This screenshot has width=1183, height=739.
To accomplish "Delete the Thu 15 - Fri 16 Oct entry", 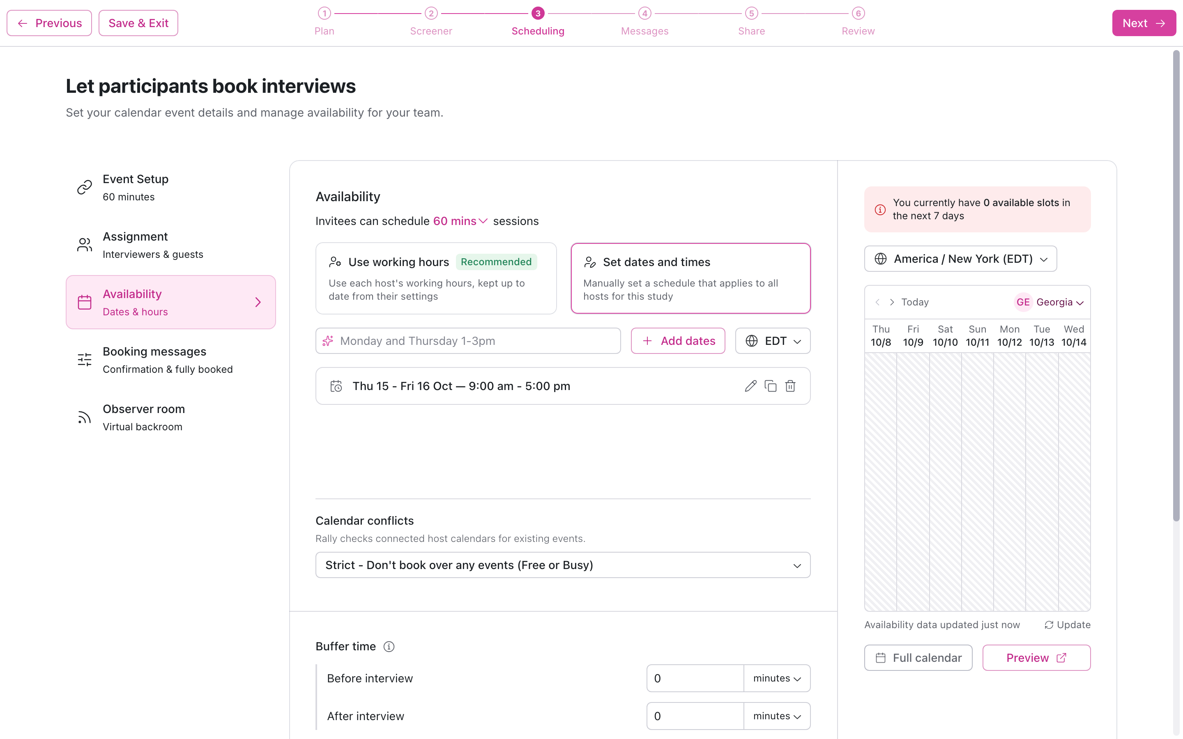I will click(790, 386).
